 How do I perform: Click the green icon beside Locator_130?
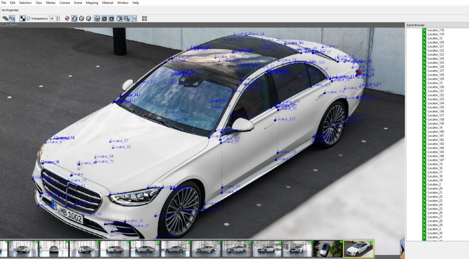pyautogui.click(x=424, y=87)
